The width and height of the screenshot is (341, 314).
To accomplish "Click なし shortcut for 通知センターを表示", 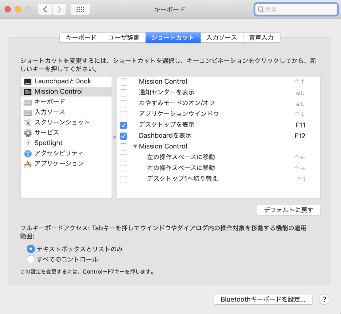I will tap(300, 93).
